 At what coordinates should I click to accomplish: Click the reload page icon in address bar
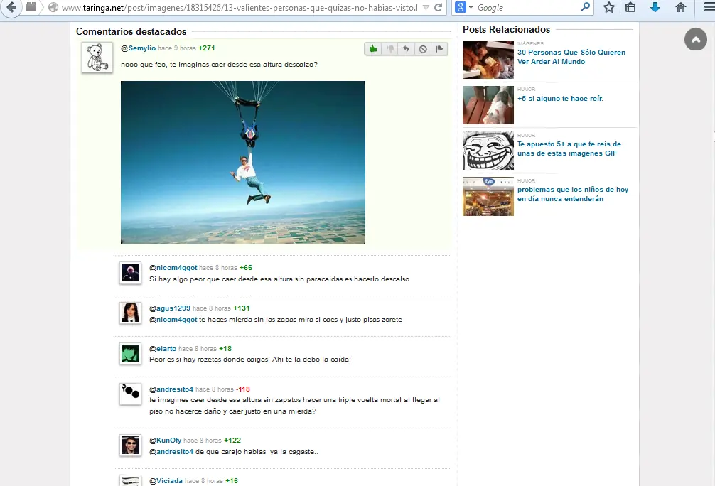tap(439, 7)
